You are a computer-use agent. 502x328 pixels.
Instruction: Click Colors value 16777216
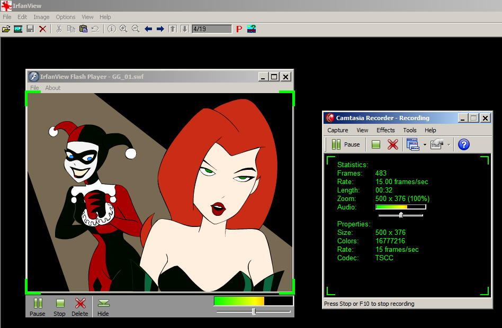click(390, 241)
